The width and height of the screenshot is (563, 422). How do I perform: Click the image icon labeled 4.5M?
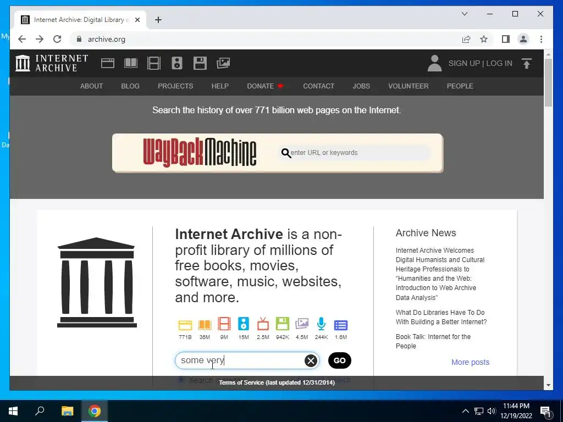tap(302, 324)
